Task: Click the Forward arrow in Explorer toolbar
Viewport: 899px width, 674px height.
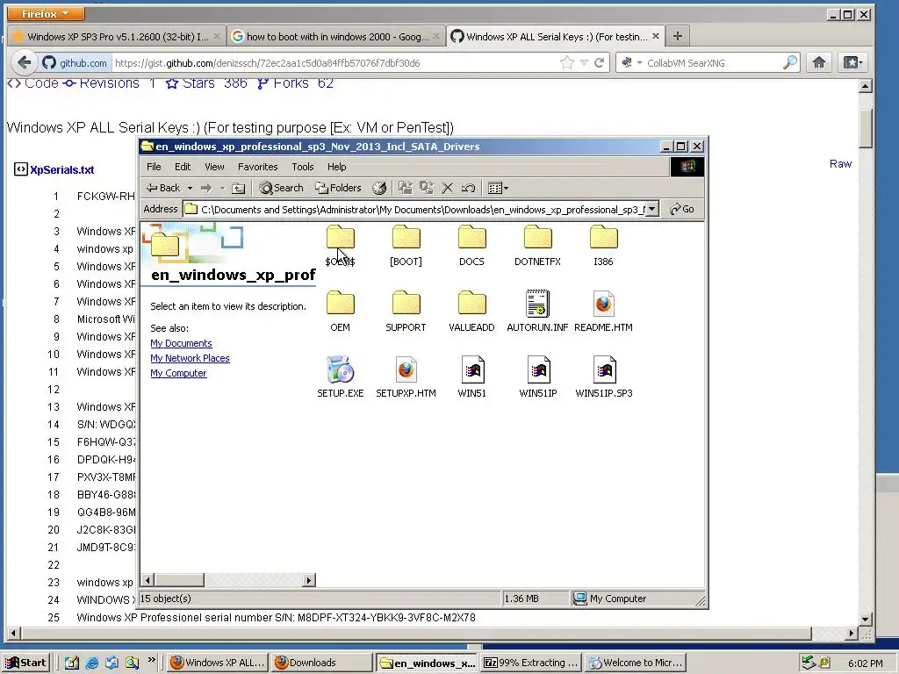Action: click(206, 188)
